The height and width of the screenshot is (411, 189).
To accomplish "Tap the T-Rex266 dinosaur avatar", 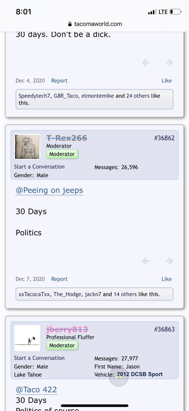I will click(x=27, y=147).
